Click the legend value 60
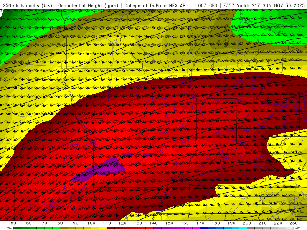This screenshot has height=230, width=307. point(29,223)
